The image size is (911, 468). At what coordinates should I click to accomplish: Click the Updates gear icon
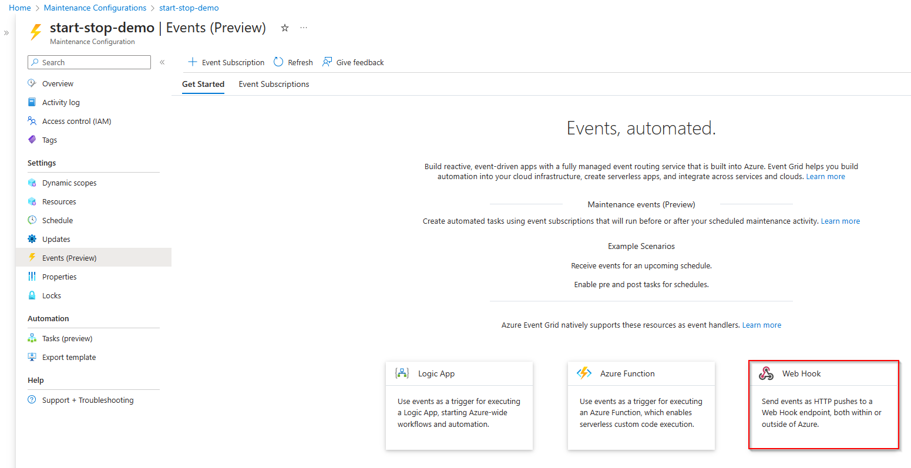[x=32, y=239]
